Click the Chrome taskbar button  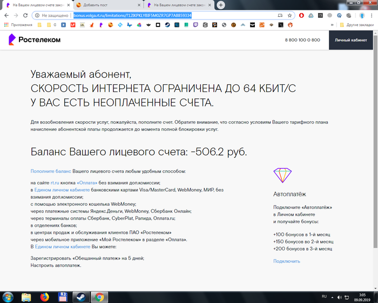[x=99, y=297]
